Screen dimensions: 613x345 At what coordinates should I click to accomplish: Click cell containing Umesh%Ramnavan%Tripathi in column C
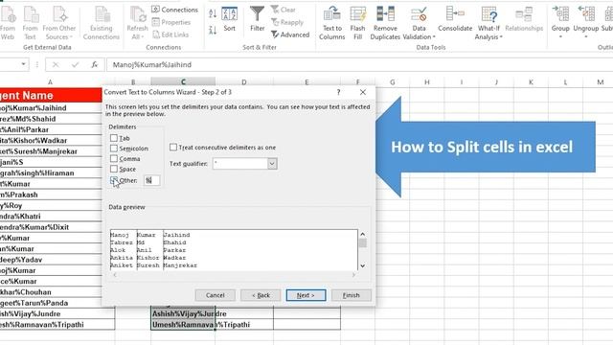[x=183, y=324]
